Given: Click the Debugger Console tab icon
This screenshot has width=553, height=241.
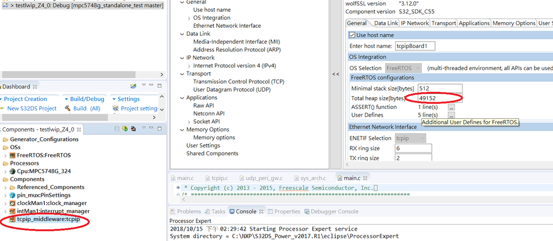Looking at the screenshot, I should coord(307,211).
